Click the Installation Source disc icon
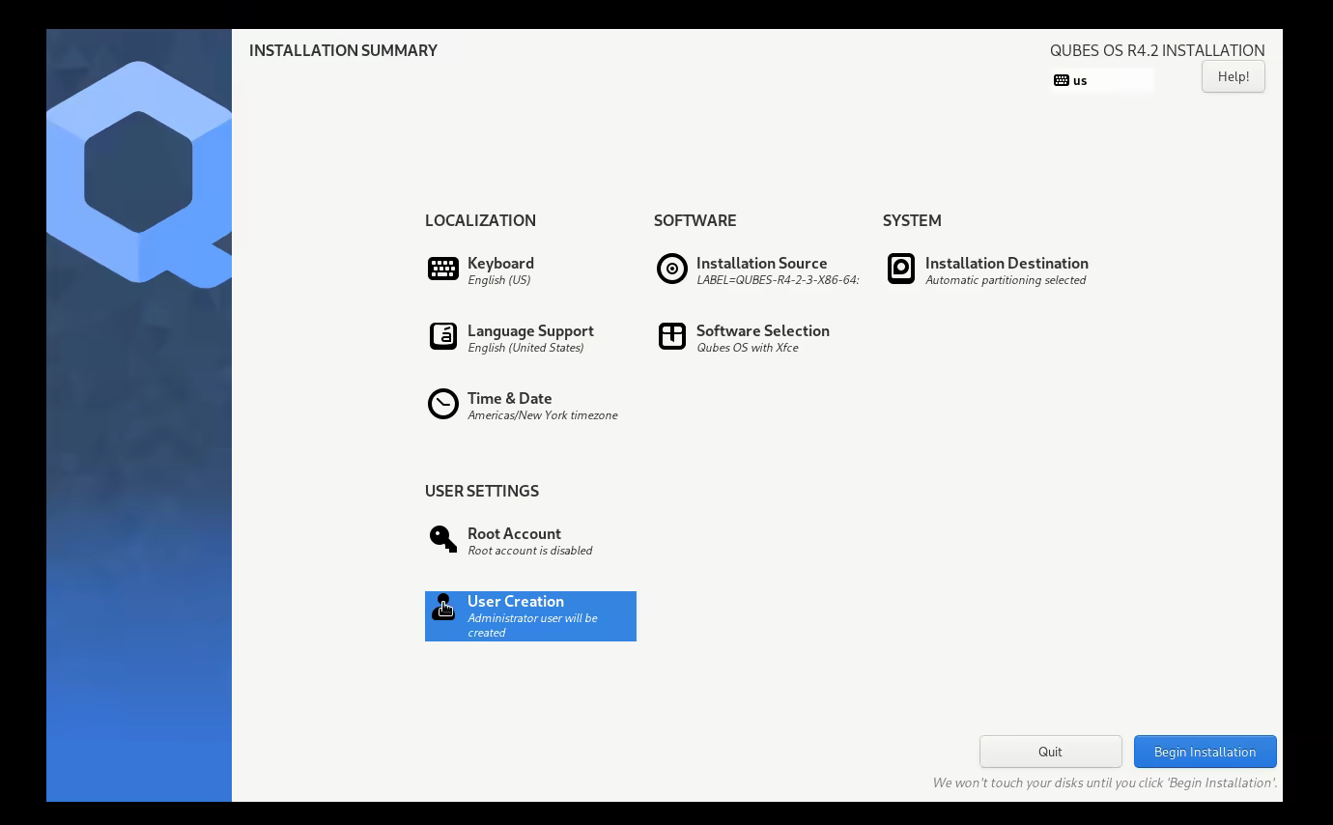This screenshot has height=825, width=1333. (671, 269)
